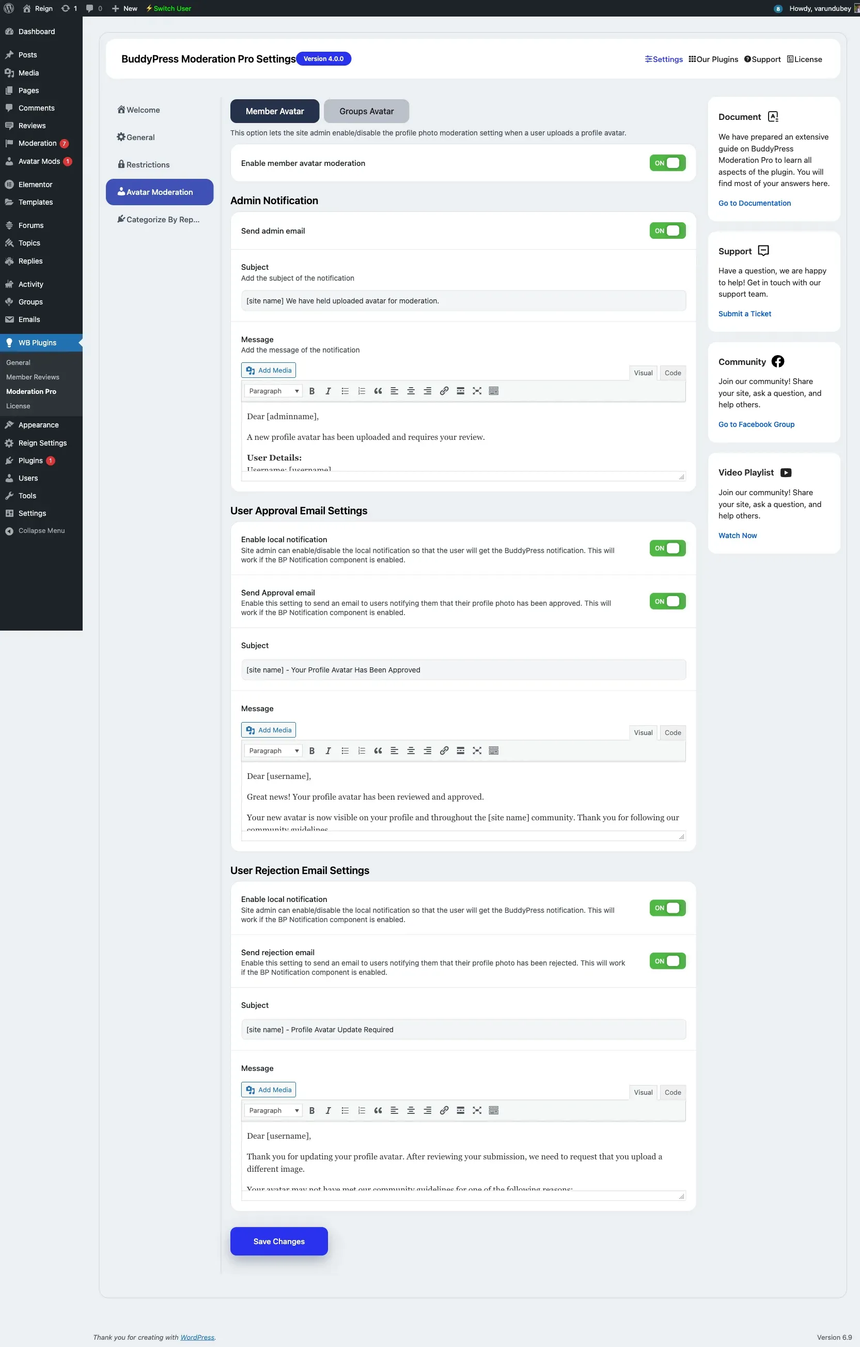860x1347 pixels.
Task: Show toolbar toggle in Admin Notification editor
Action: (x=494, y=391)
